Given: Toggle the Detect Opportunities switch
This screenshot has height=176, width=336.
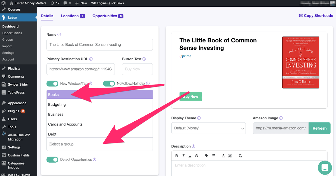Looking at the screenshot, I should pos(52,160).
